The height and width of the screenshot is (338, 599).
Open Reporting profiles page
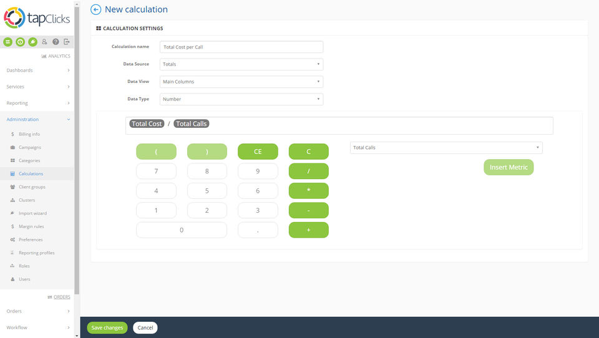37,253
